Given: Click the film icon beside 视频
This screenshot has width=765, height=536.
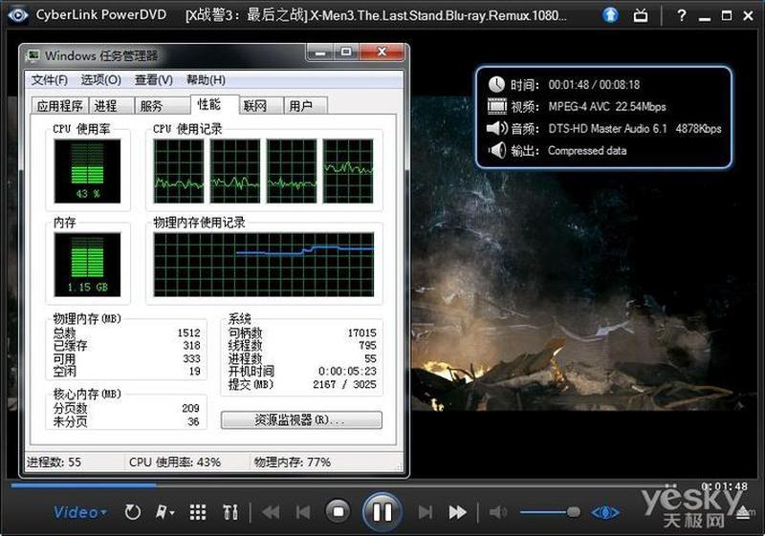Looking at the screenshot, I should coord(497,106).
